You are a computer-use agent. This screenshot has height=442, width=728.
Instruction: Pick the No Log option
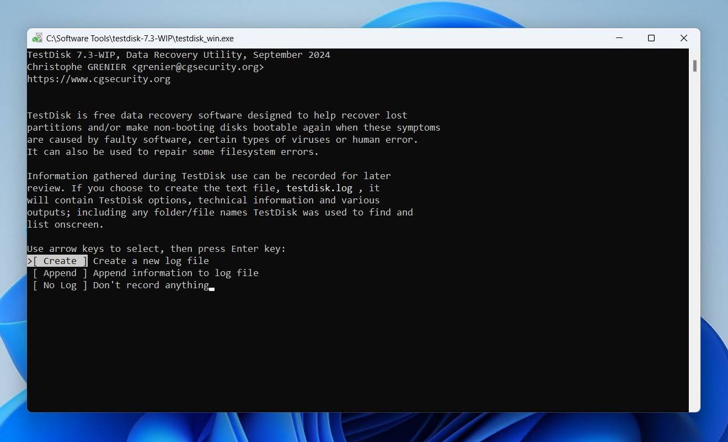point(60,285)
